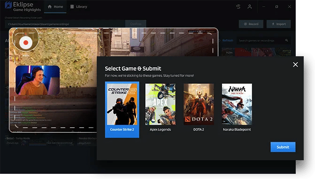Maximize the Eklipse window
315x179 pixels.
point(277,7)
